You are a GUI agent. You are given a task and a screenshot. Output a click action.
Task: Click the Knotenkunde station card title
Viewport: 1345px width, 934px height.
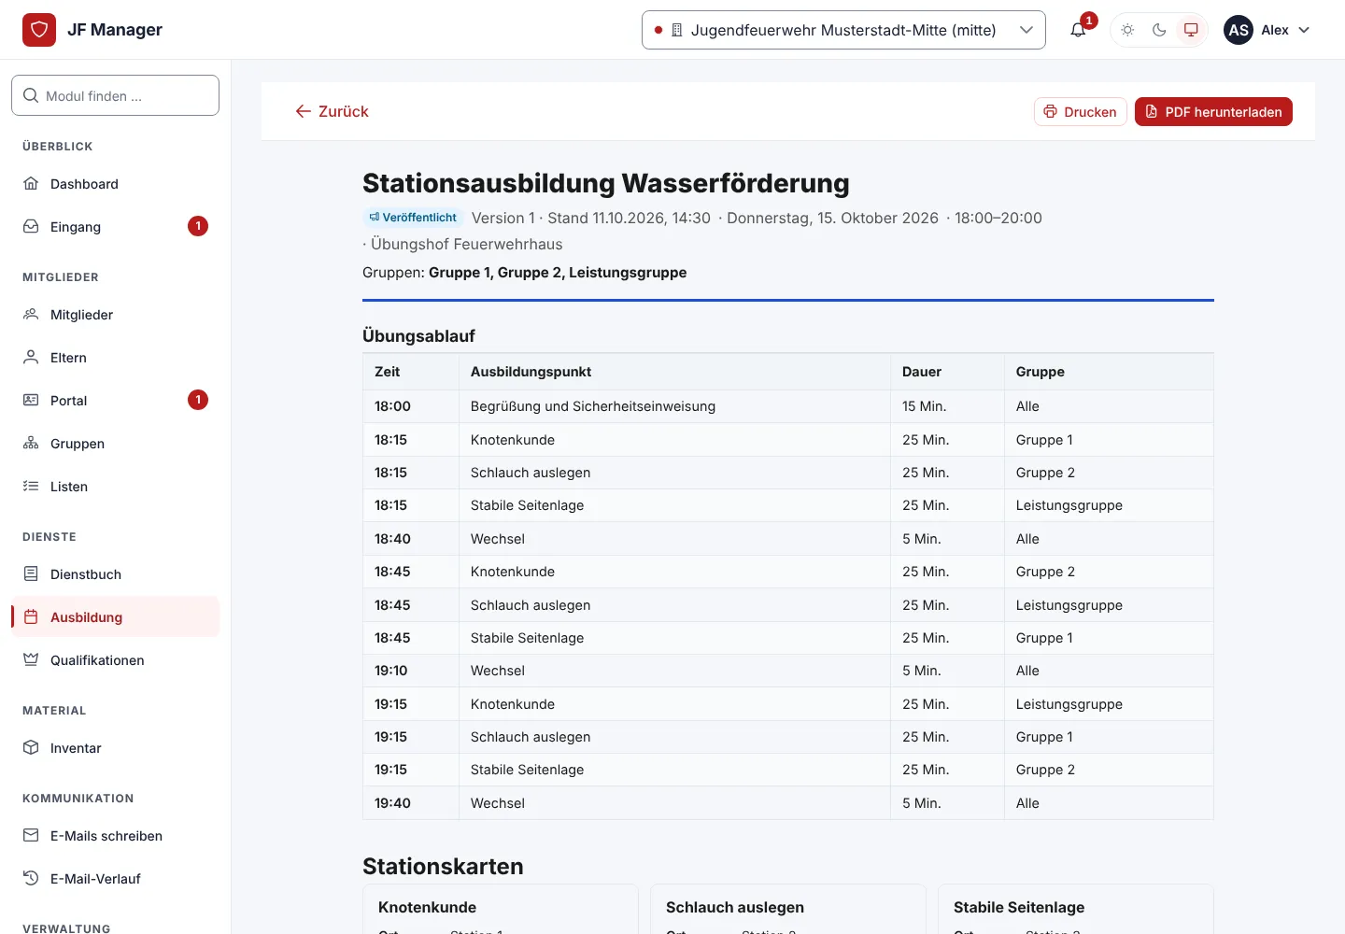point(427,907)
